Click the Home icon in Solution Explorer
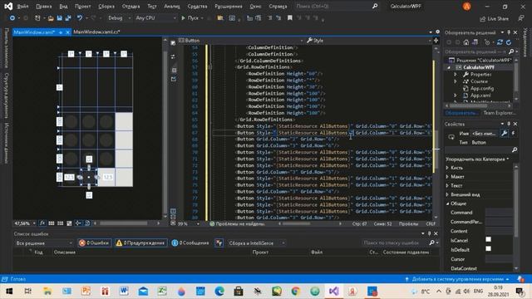Image resolution: width=532 pixels, height=299 pixels. point(466,42)
